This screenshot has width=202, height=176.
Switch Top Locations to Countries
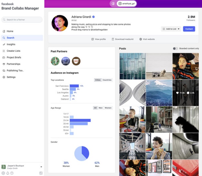coord(107,80)
